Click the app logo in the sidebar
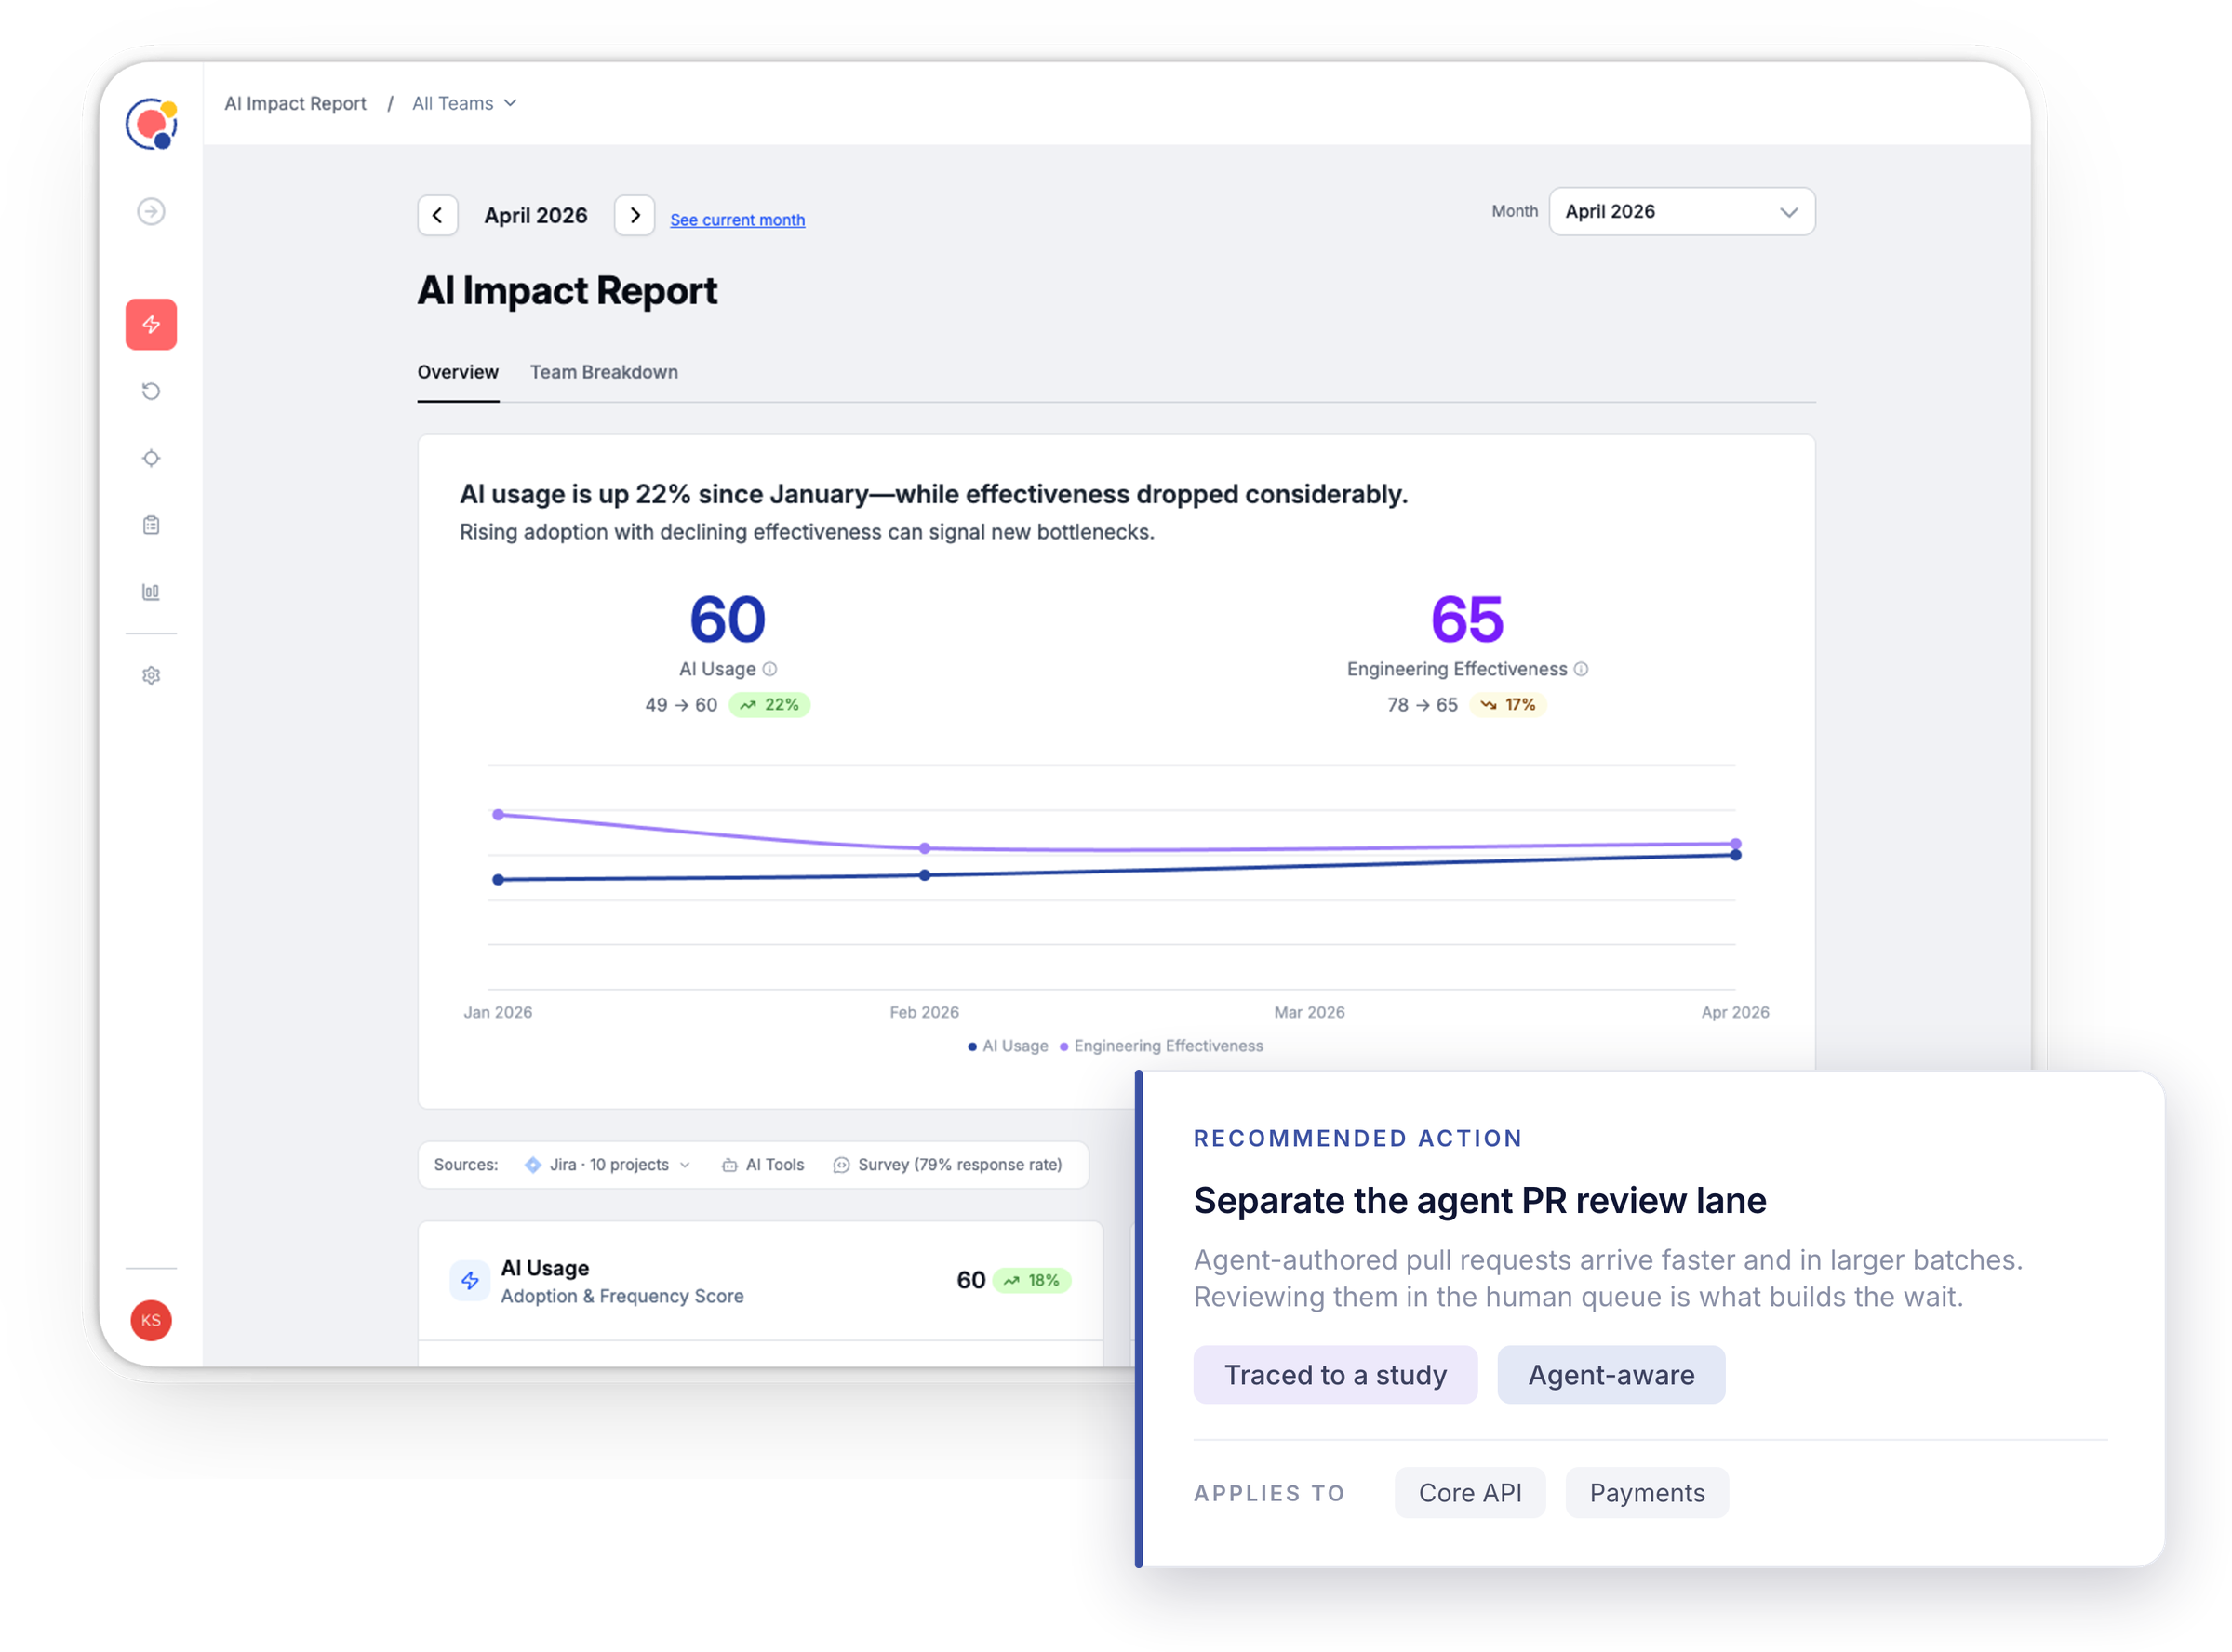2232x1652 pixels. coord(151,124)
